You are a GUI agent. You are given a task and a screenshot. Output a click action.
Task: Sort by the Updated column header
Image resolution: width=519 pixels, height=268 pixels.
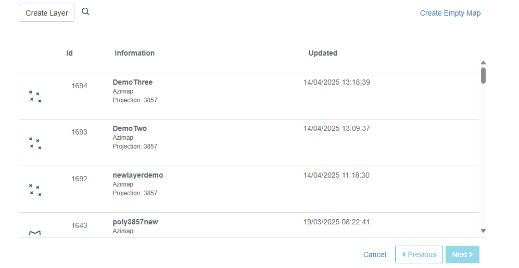tap(323, 53)
